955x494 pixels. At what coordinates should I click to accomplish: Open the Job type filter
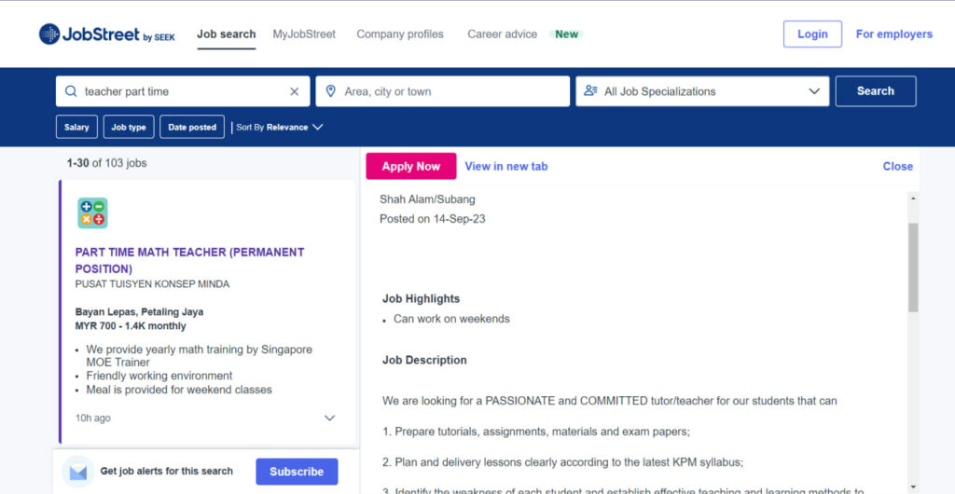click(x=129, y=127)
